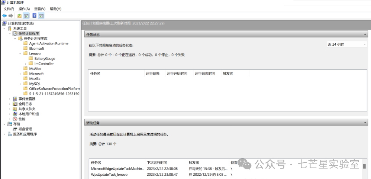Image resolution: width=371 pixels, height=179 pixels.
Task: Select the S-1-5-21-1187249856 folder item
Action: click(x=54, y=94)
